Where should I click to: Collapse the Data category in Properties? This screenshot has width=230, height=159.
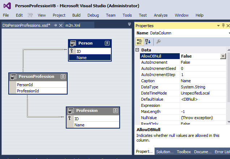[137, 50]
